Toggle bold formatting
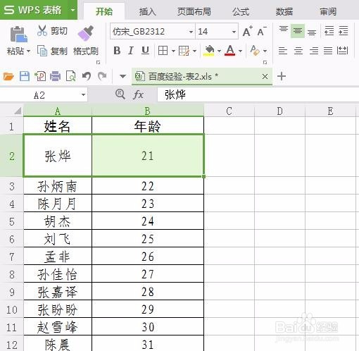The height and width of the screenshot is (351, 359). [117, 51]
